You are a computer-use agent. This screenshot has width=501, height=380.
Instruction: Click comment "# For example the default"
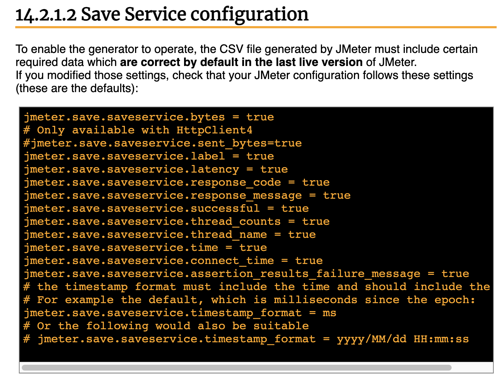pos(250,300)
